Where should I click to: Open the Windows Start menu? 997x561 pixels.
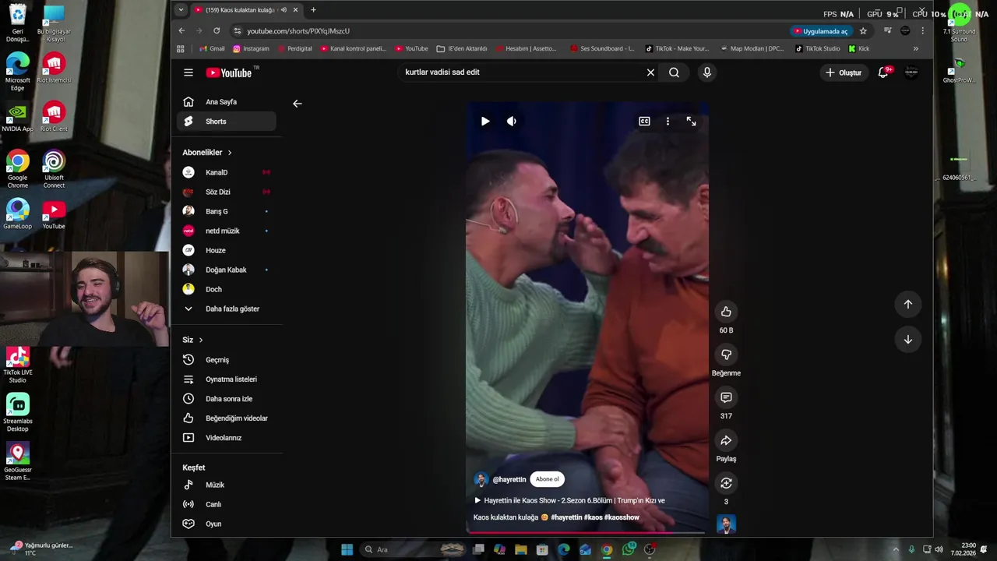[347, 549]
